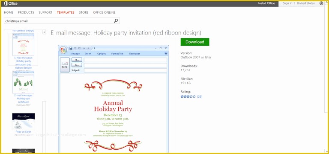329x154 pixels.
Task: Click the downloads count 17,761
Action: [185, 70]
